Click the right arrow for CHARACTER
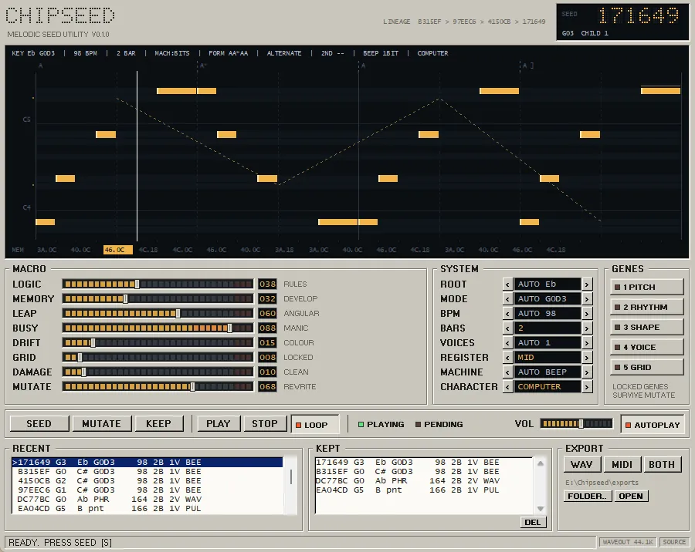The image size is (695, 552). [x=587, y=386]
